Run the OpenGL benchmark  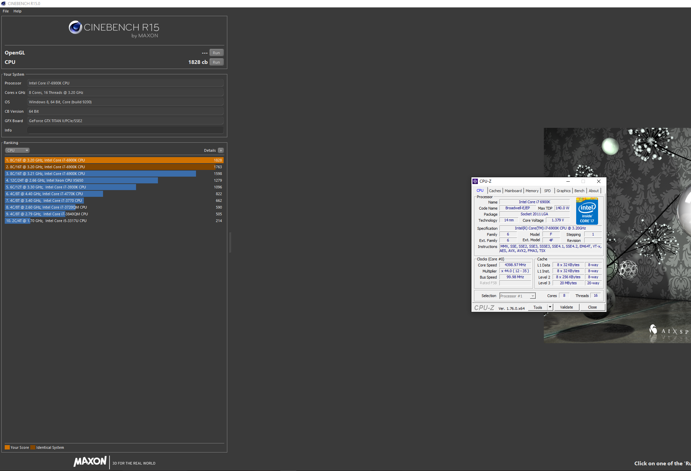217,53
